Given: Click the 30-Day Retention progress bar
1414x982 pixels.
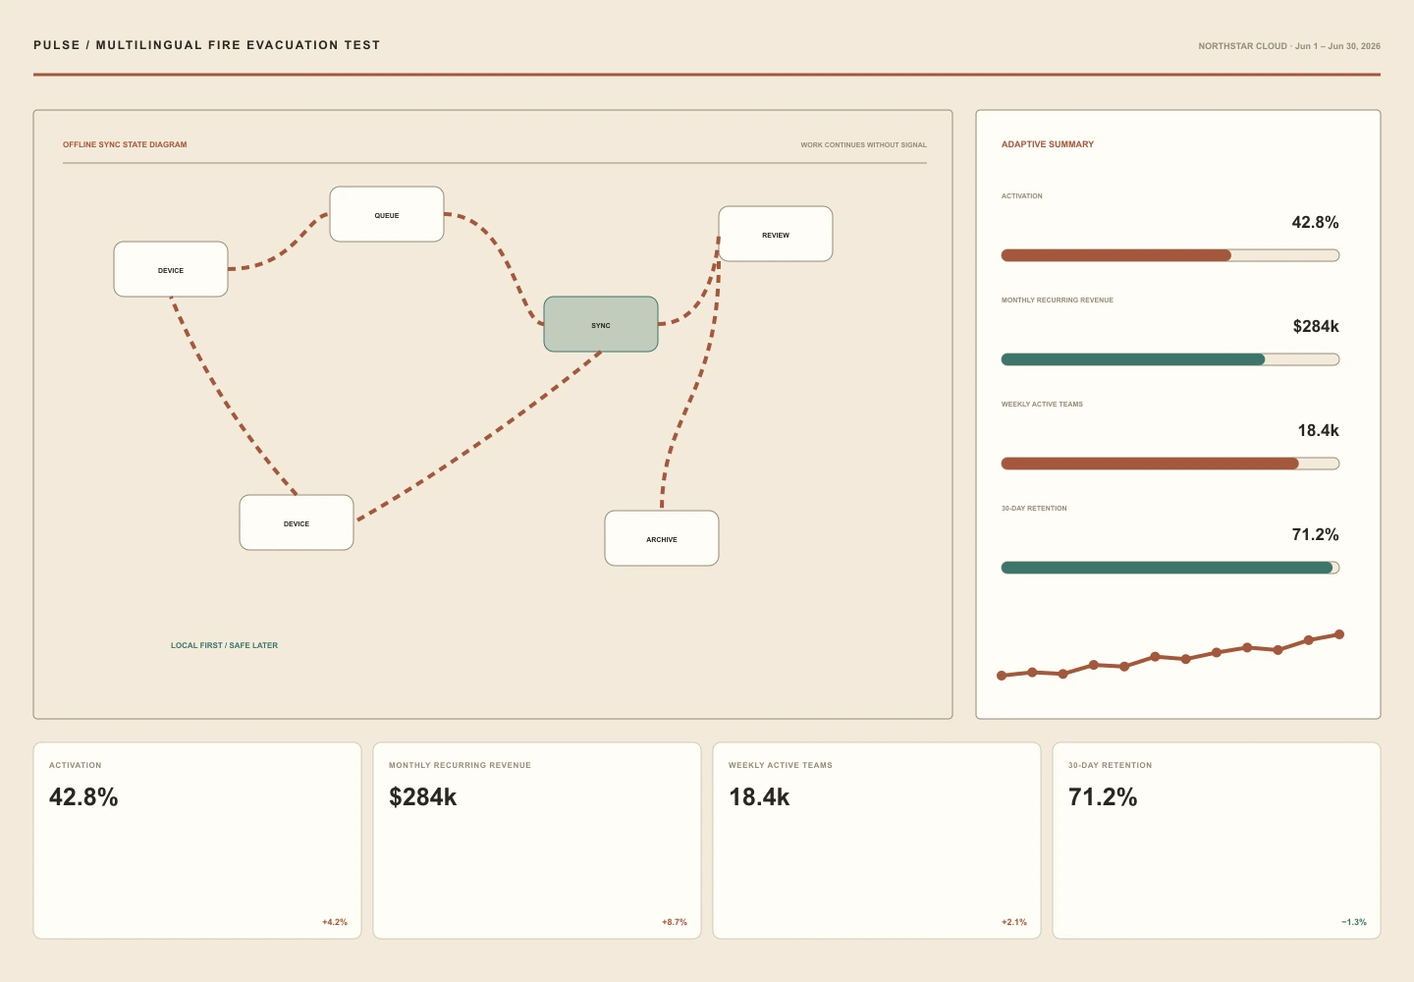Looking at the screenshot, I should [x=1170, y=568].
